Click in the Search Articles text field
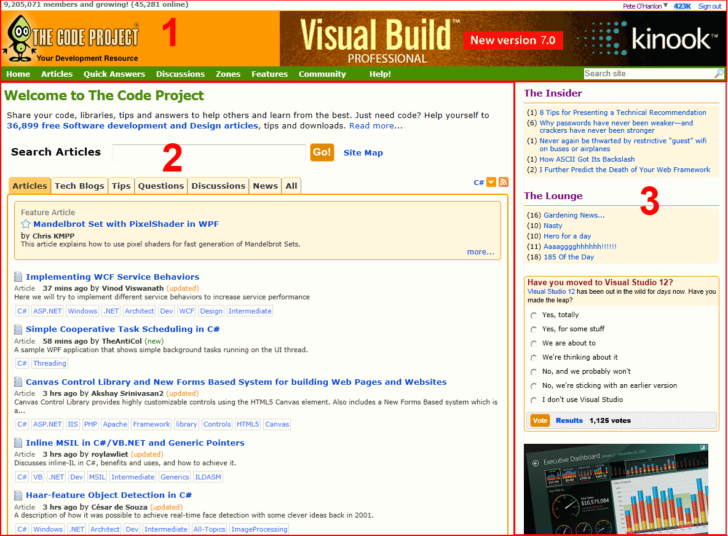 (208, 152)
